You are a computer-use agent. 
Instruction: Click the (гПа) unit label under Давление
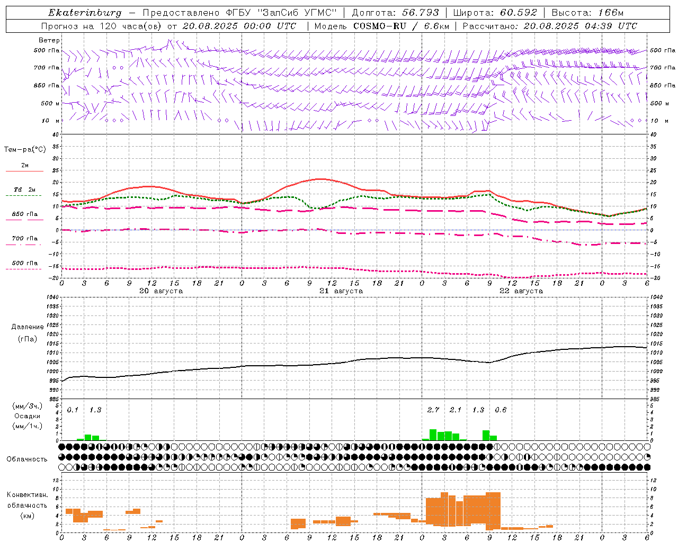(28, 339)
